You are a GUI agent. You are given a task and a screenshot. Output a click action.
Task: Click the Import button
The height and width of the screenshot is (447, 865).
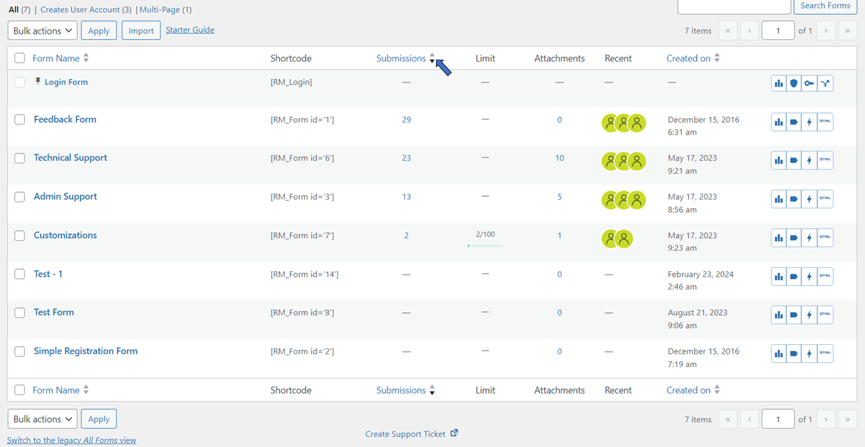[141, 30]
